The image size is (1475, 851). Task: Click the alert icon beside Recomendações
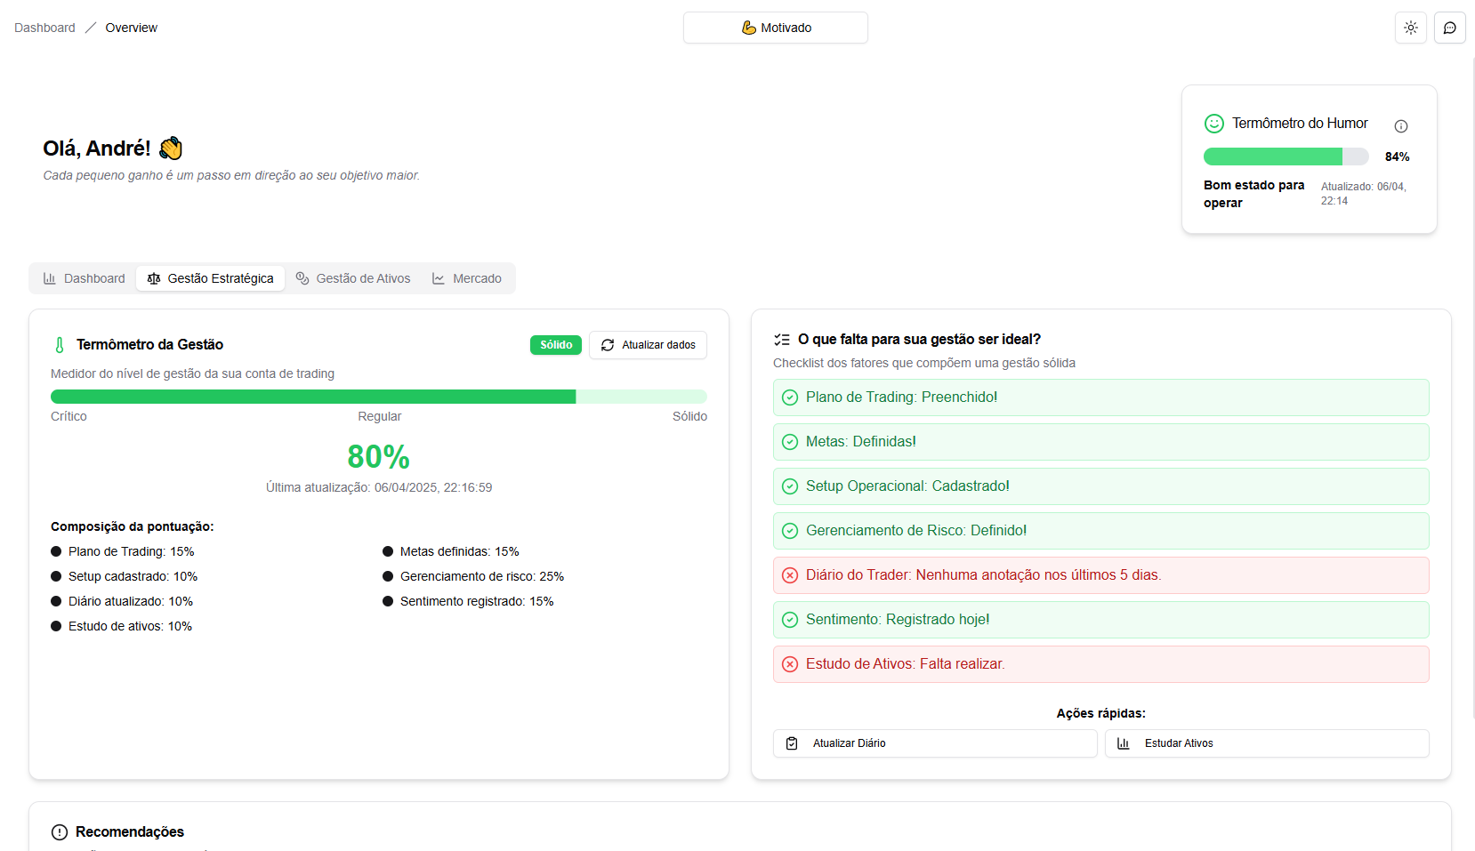pyautogui.click(x=60, y=832)
